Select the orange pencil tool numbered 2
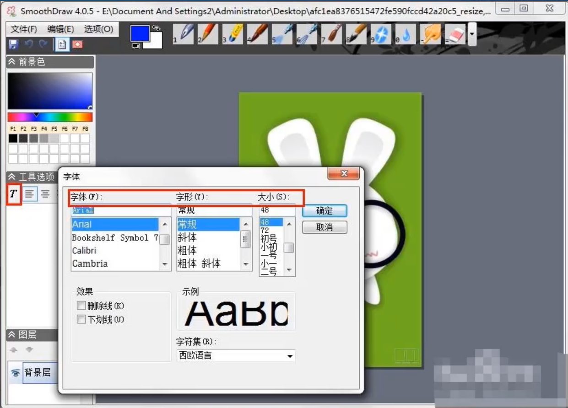The height and width of the screenshot is (408, 568). tap(210, 35)
